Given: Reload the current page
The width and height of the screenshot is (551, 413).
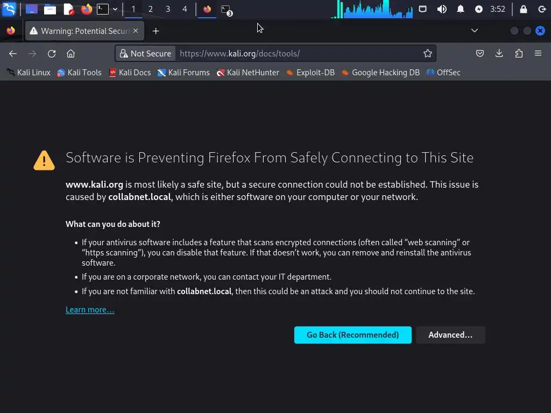Looking at the screenshot, I should 52,53.
